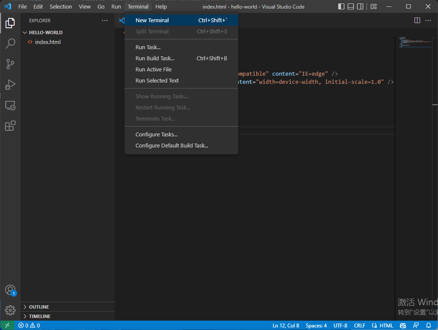Open the Go menu
Viewport: 438px width, 330px height.
101,6
